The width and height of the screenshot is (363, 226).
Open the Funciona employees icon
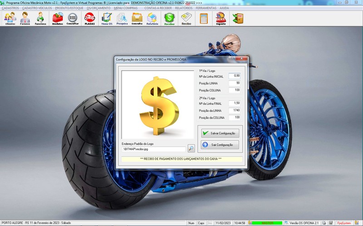[x=40, y=19]
